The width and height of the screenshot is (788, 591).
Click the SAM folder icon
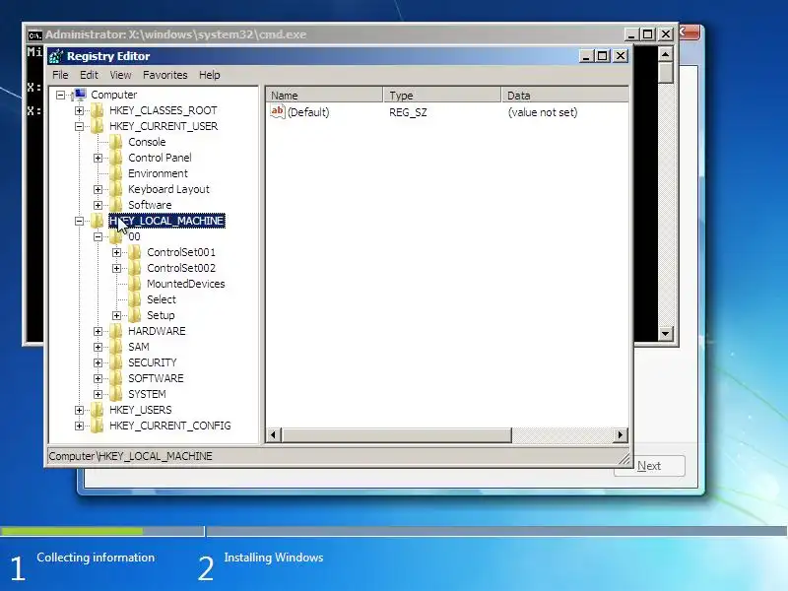coord(116,347)
